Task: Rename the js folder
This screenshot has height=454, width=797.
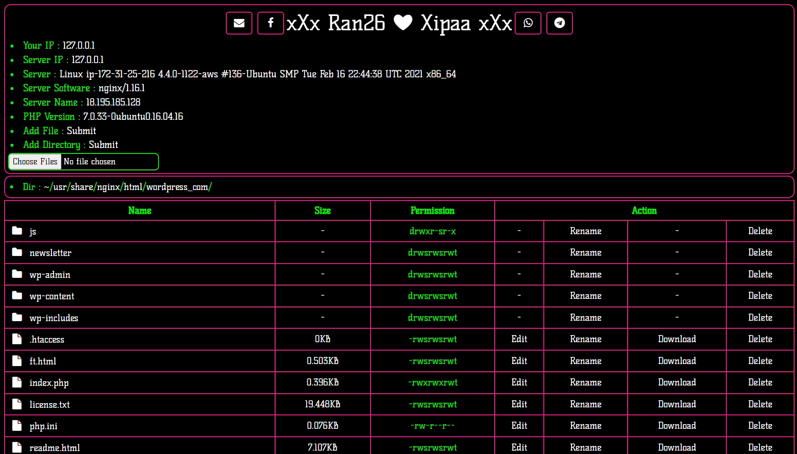Action: (586, 231)
